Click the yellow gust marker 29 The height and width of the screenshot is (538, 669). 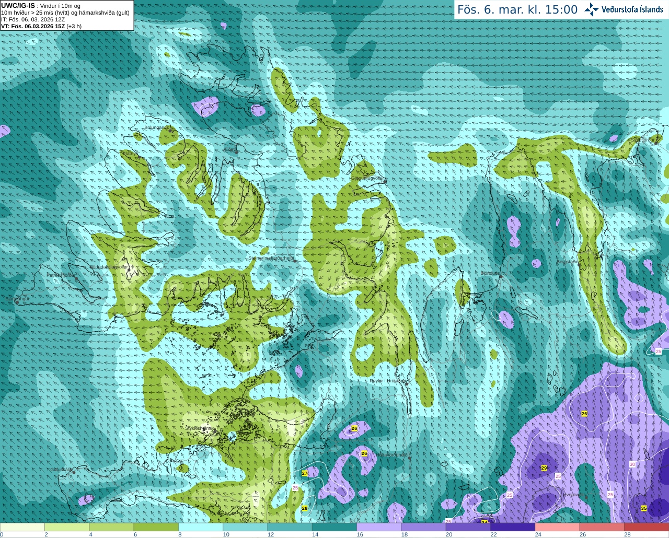coord(544,468)
